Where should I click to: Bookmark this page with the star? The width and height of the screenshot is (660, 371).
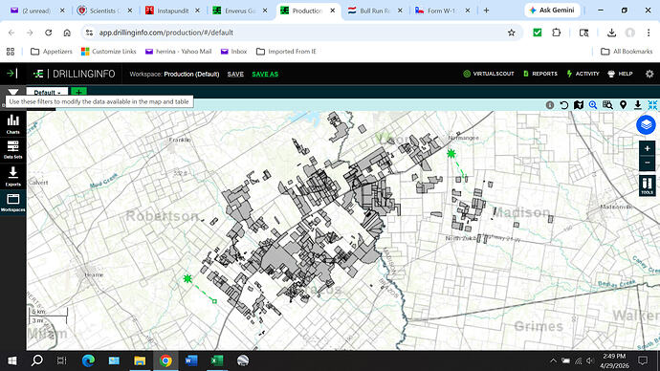tap(511, 33)
